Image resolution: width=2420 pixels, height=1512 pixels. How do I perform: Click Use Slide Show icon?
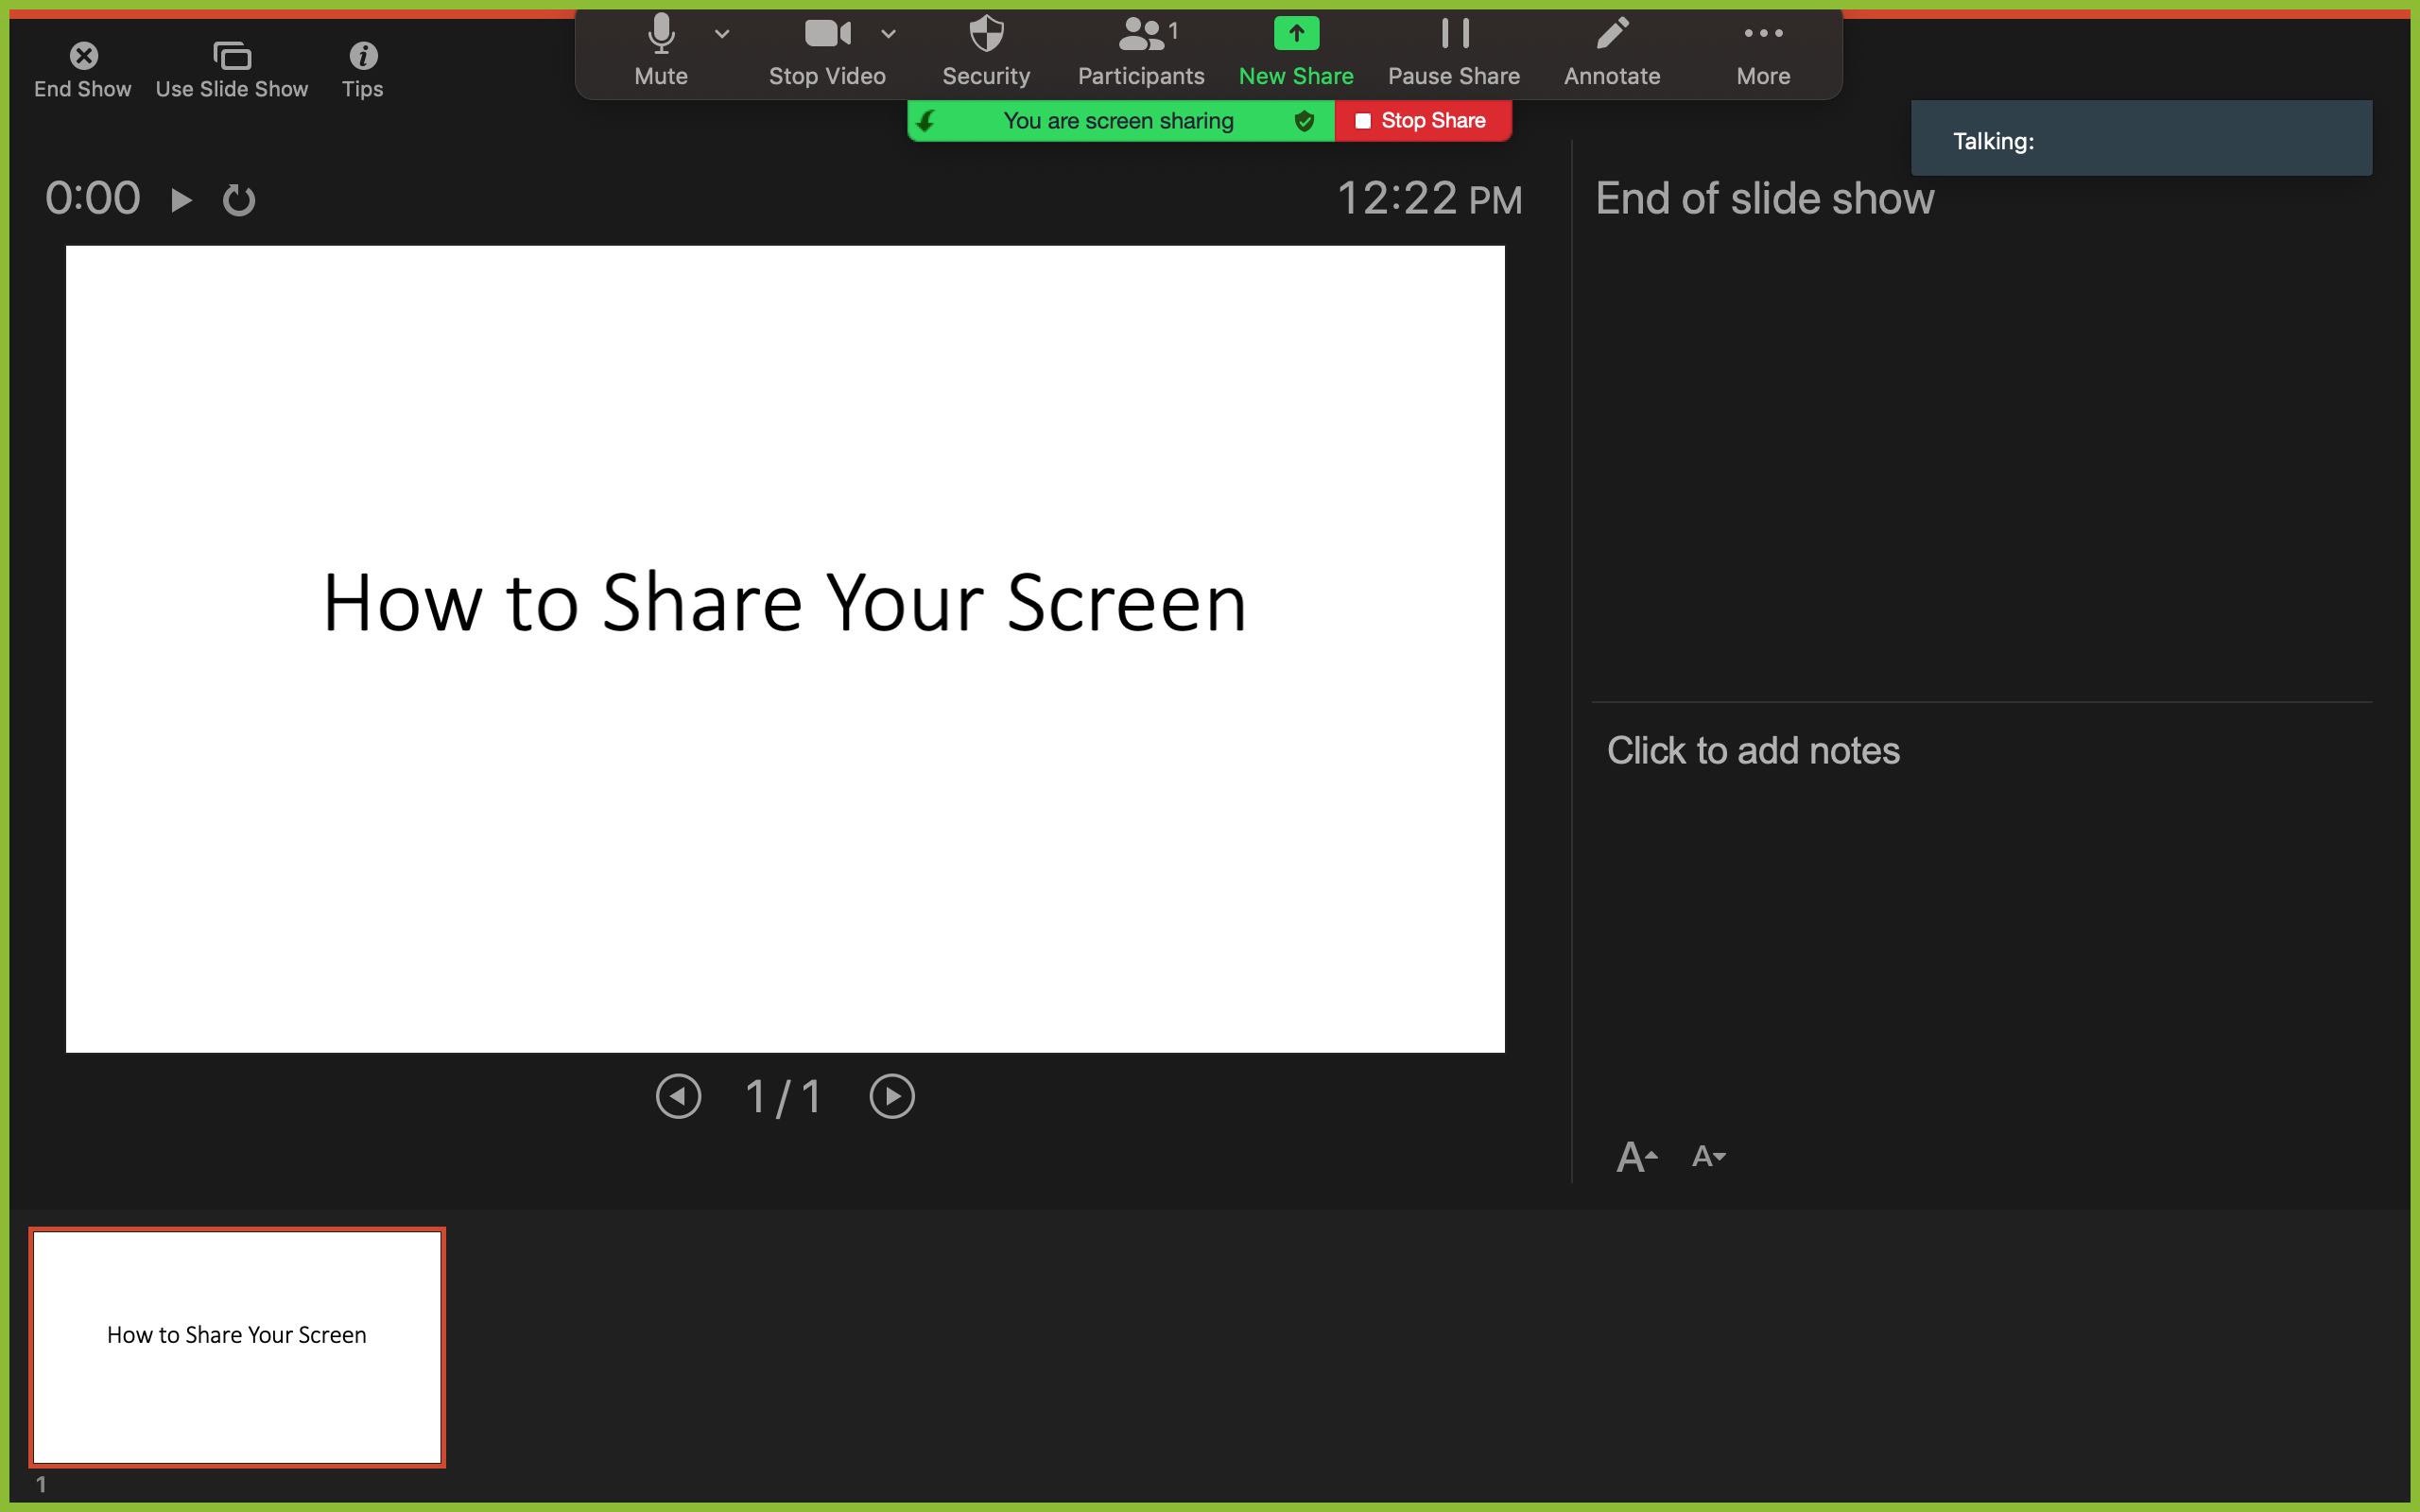click(x=232, y=56)
